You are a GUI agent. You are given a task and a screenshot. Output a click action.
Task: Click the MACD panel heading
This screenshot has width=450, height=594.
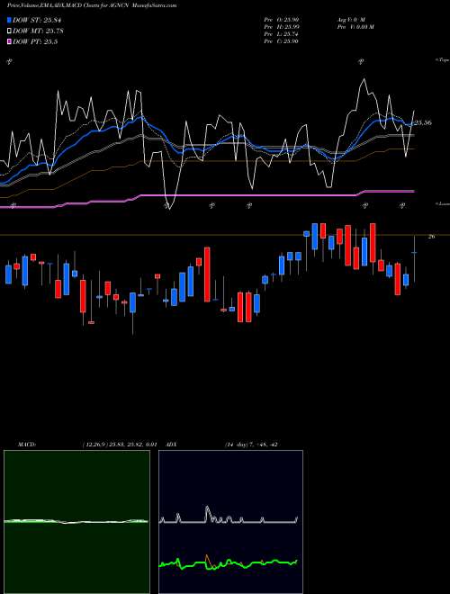point(26,445)
